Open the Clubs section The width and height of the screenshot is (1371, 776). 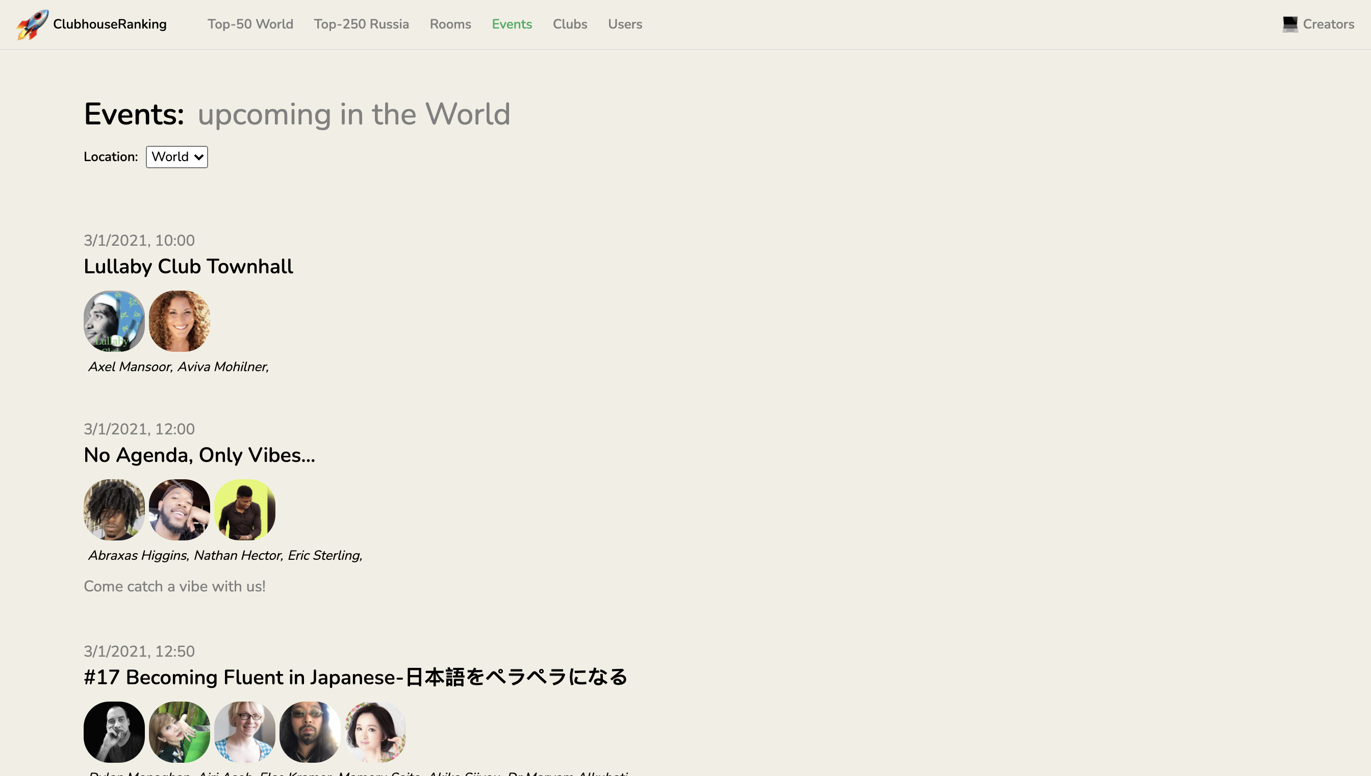click(569, 24)
